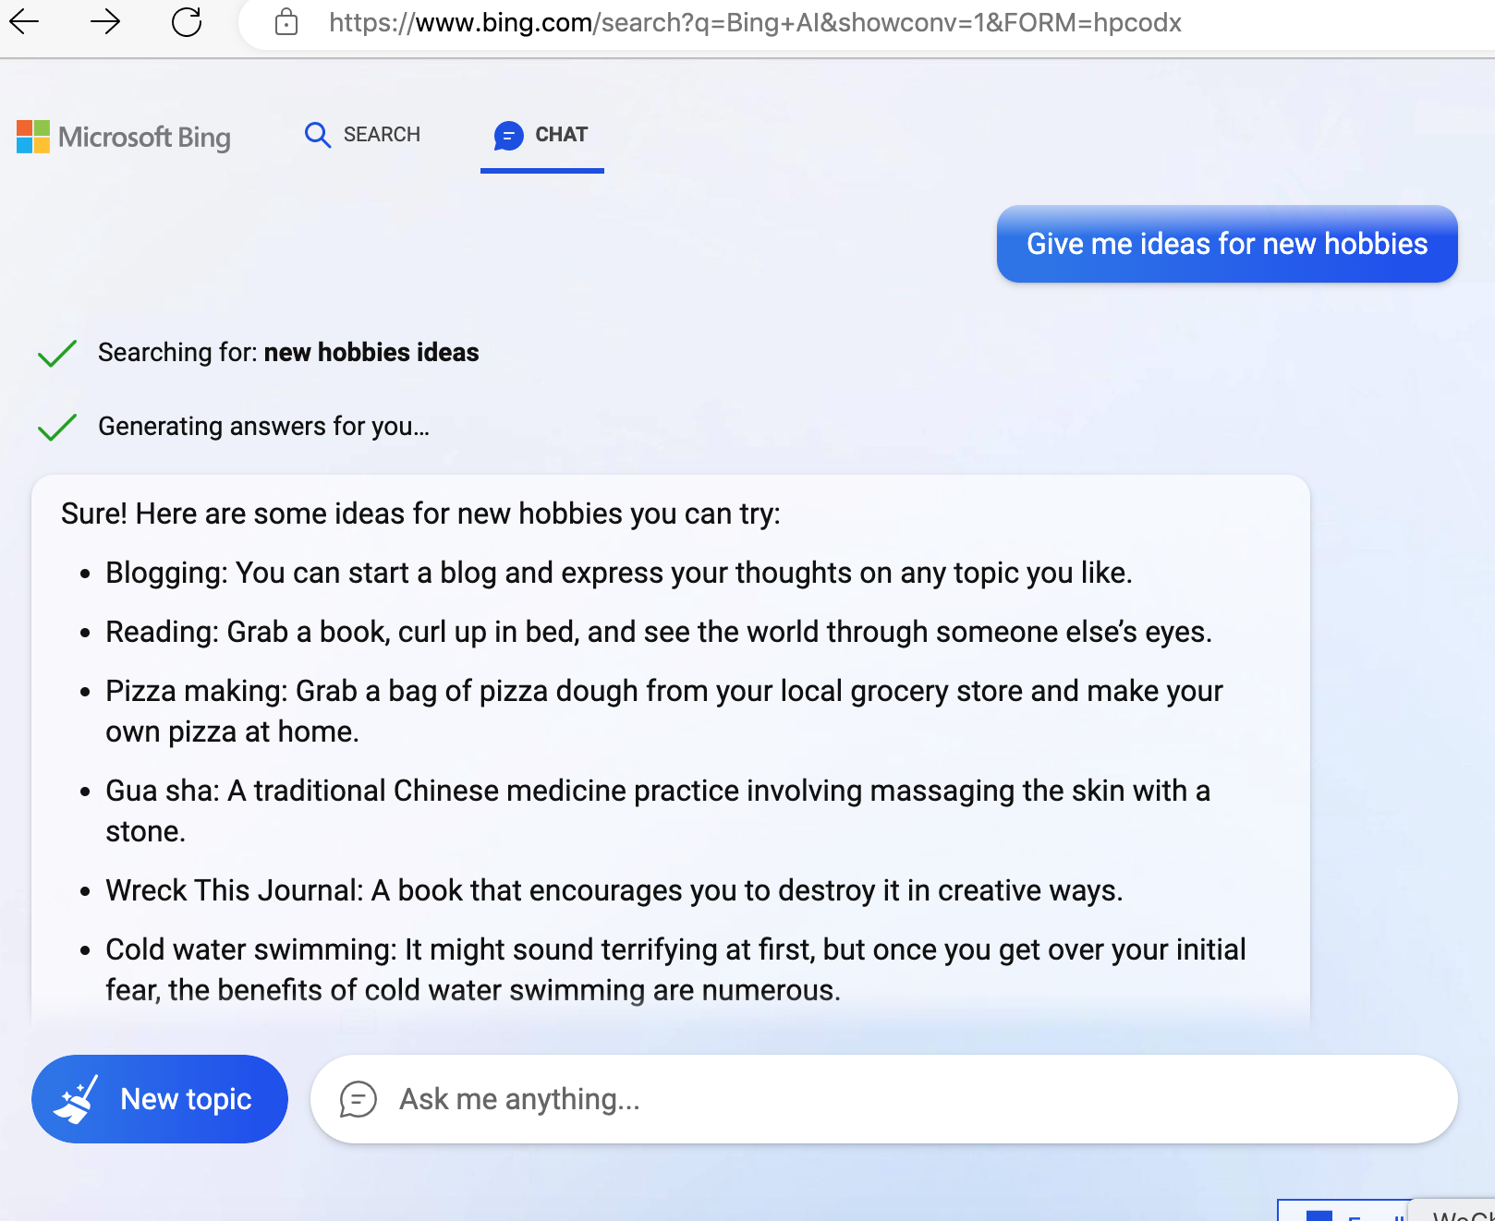Click the magnifying glass beside SEARCH
Image resolution: width=1495 pixels, height=1221 pixels.
point(317,135)
